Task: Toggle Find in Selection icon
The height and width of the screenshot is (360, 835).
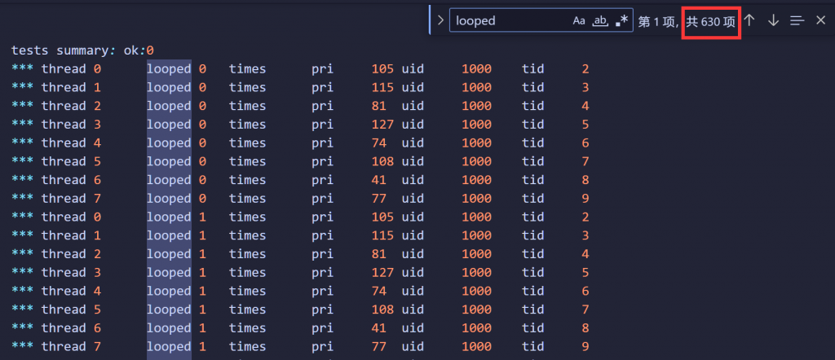Action: (x=797, y=20)
